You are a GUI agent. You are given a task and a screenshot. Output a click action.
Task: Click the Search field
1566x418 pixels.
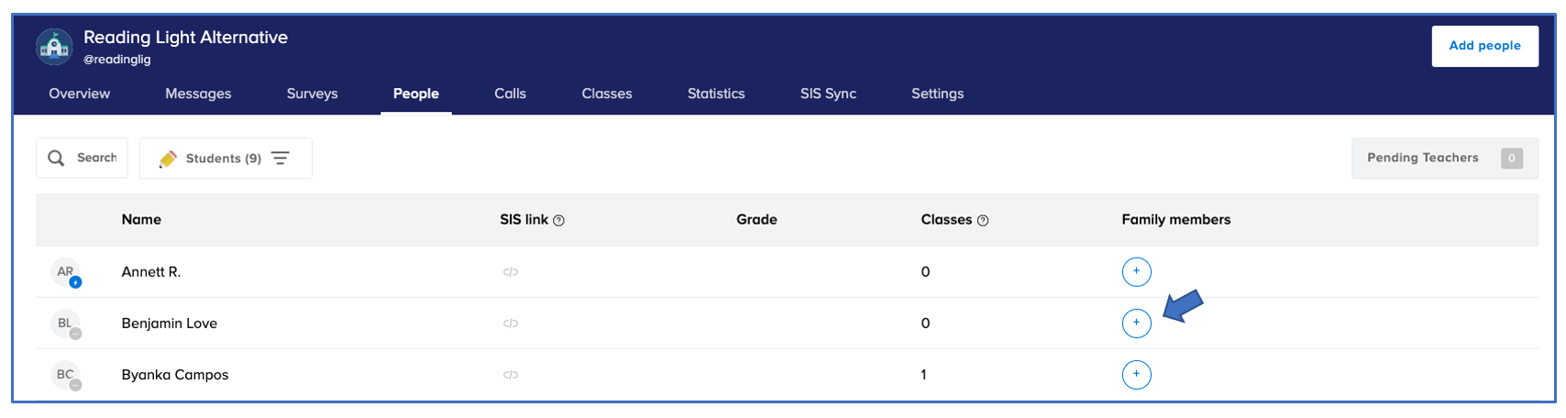pos(83,159)
